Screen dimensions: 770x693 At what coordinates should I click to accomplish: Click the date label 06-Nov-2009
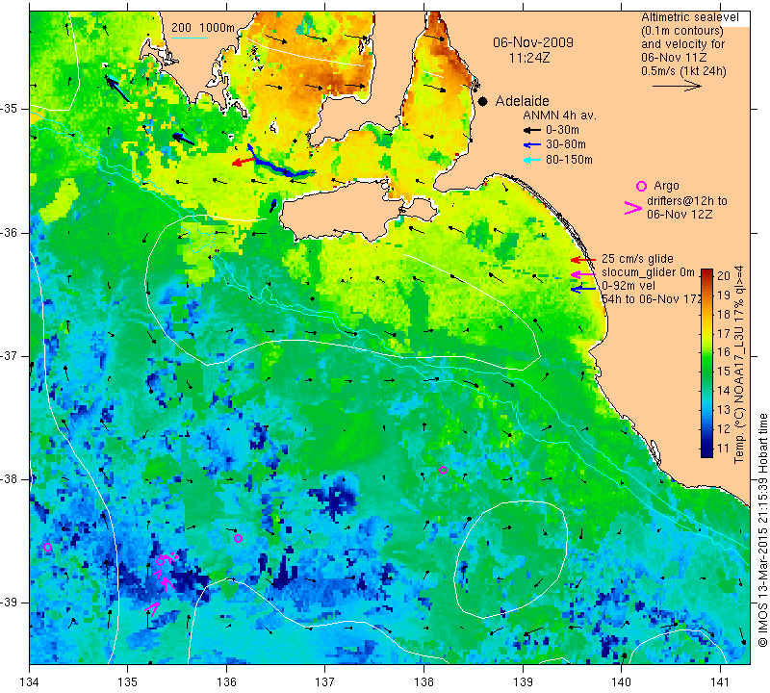click(x=533, y=42)
